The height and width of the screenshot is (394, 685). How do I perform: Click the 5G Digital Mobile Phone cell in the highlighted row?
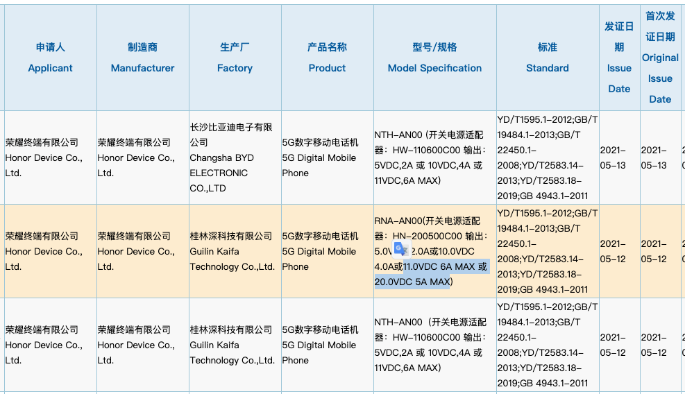click(327, 251)
